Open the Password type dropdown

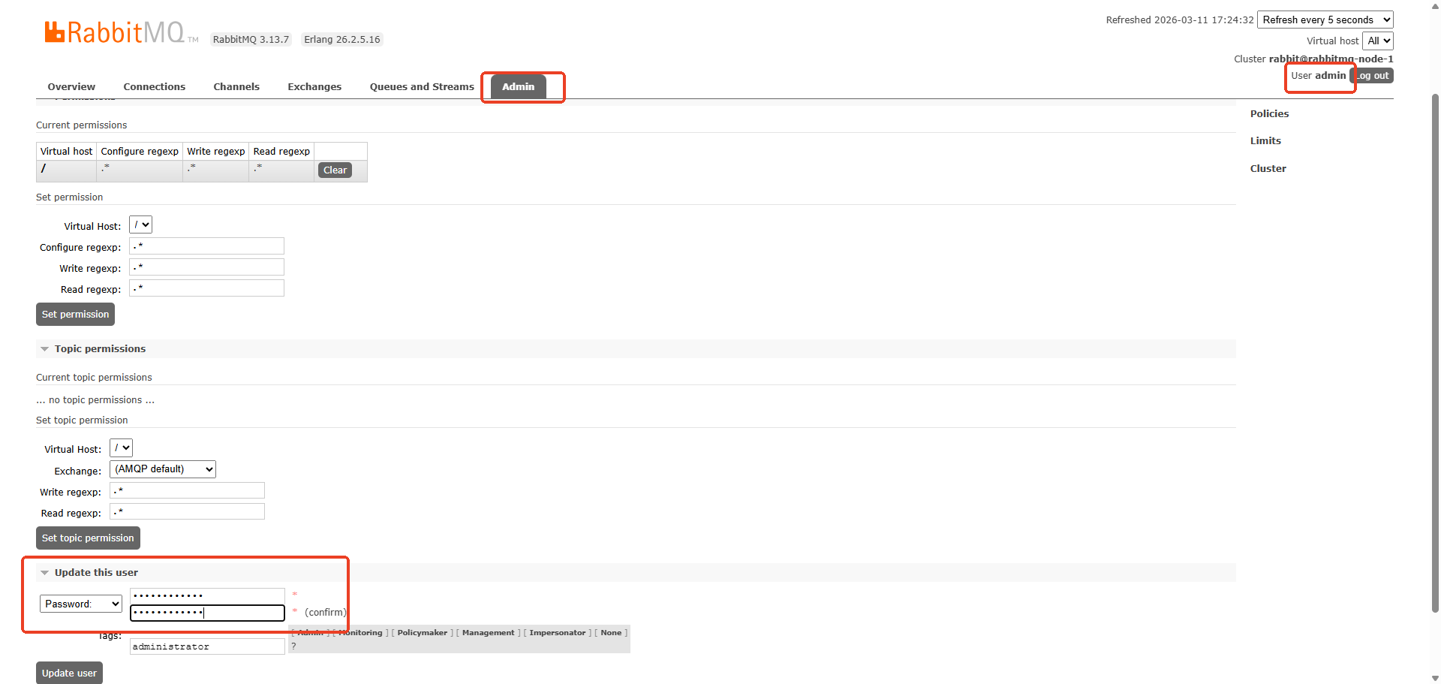click(81, 604)
